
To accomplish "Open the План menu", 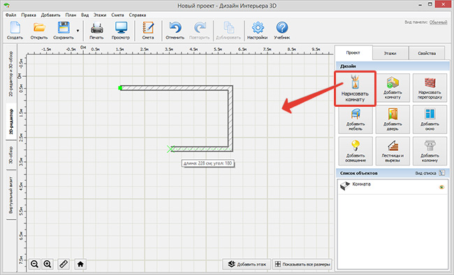I will (x=71, y=15).
